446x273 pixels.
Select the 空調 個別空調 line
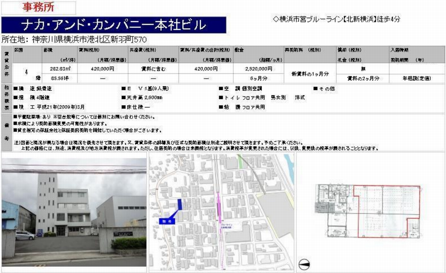pos(240,89)
